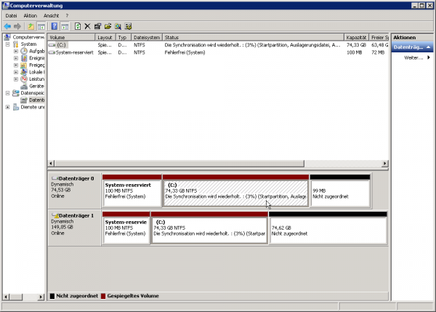Expand the Dienste tree node
Image resolution: width=436 pixels, height=312 pixels.
click(x=7, y=107)
